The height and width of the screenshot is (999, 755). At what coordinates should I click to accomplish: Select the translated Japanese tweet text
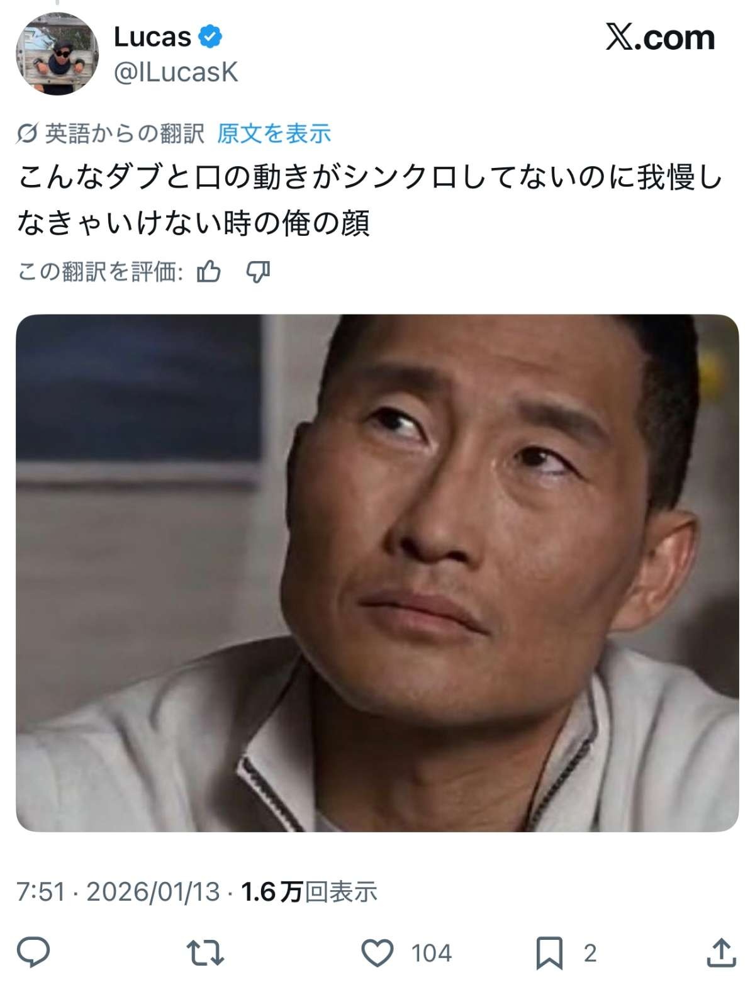tap(370, 200)
